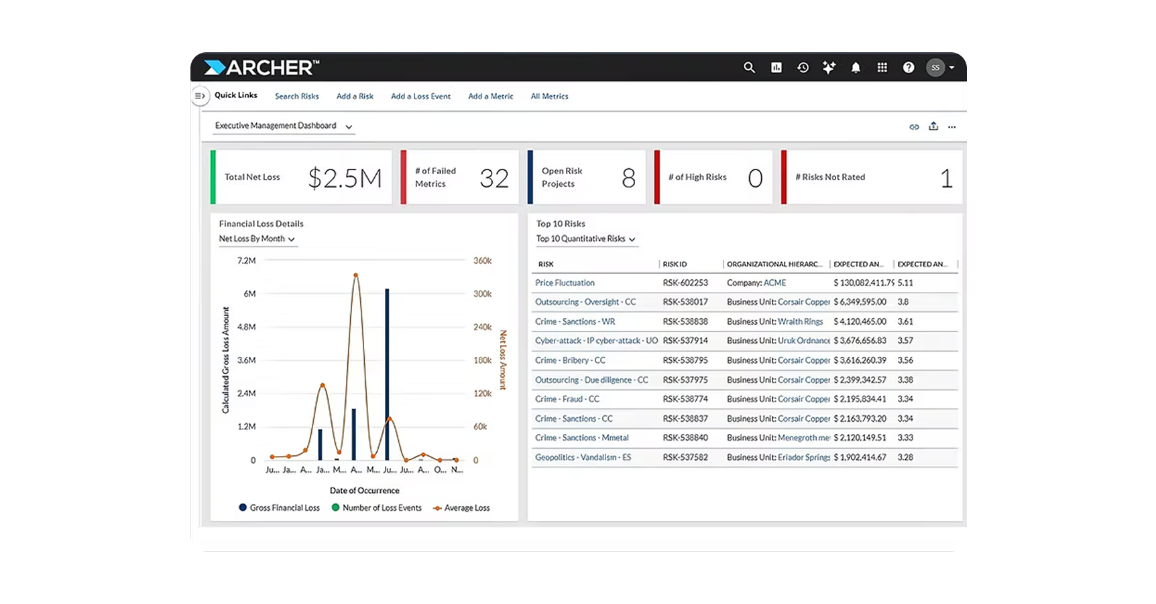Select risk ID RSK-602253
This screenshot has height=604, width=1156.
[x=685, y=283]
